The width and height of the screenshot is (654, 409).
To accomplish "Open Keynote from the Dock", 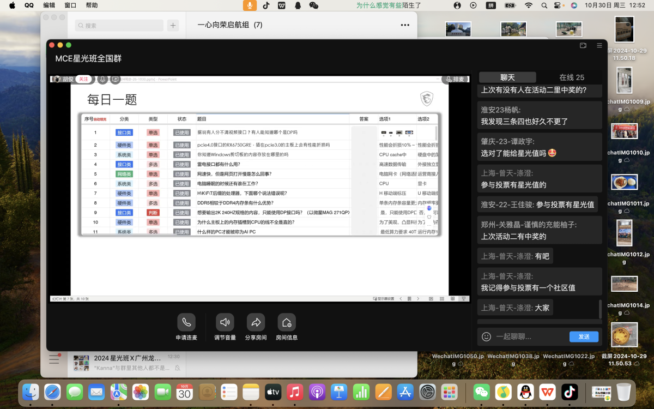I will [x=340, y=392].
